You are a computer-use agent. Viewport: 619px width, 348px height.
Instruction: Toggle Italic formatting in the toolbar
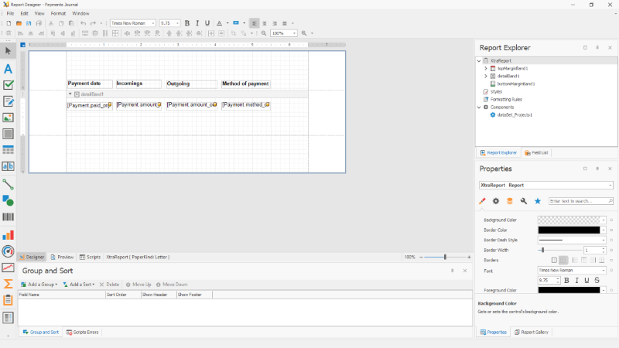click(197, 23)
